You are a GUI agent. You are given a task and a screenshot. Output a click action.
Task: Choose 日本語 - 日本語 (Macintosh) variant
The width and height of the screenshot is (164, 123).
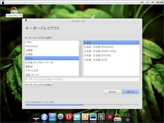click(x=99, y=47)
